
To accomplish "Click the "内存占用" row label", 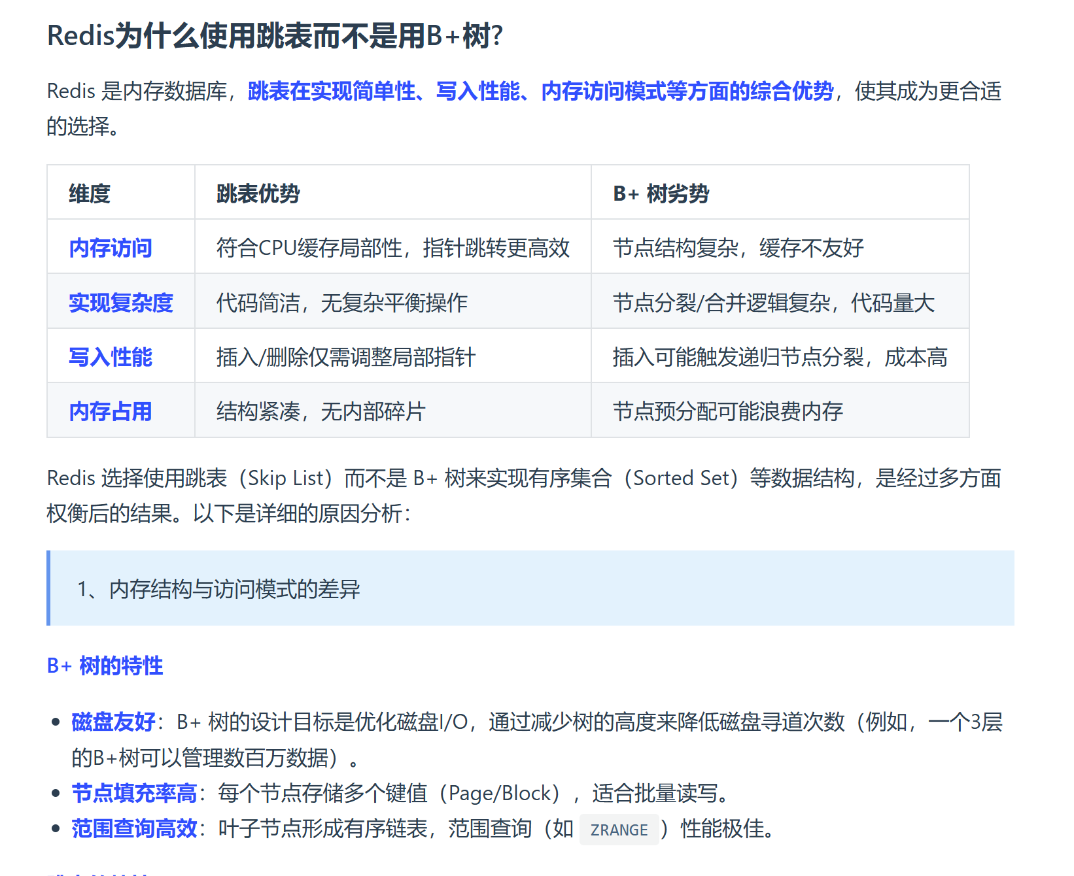I will [x=111, y=411].
